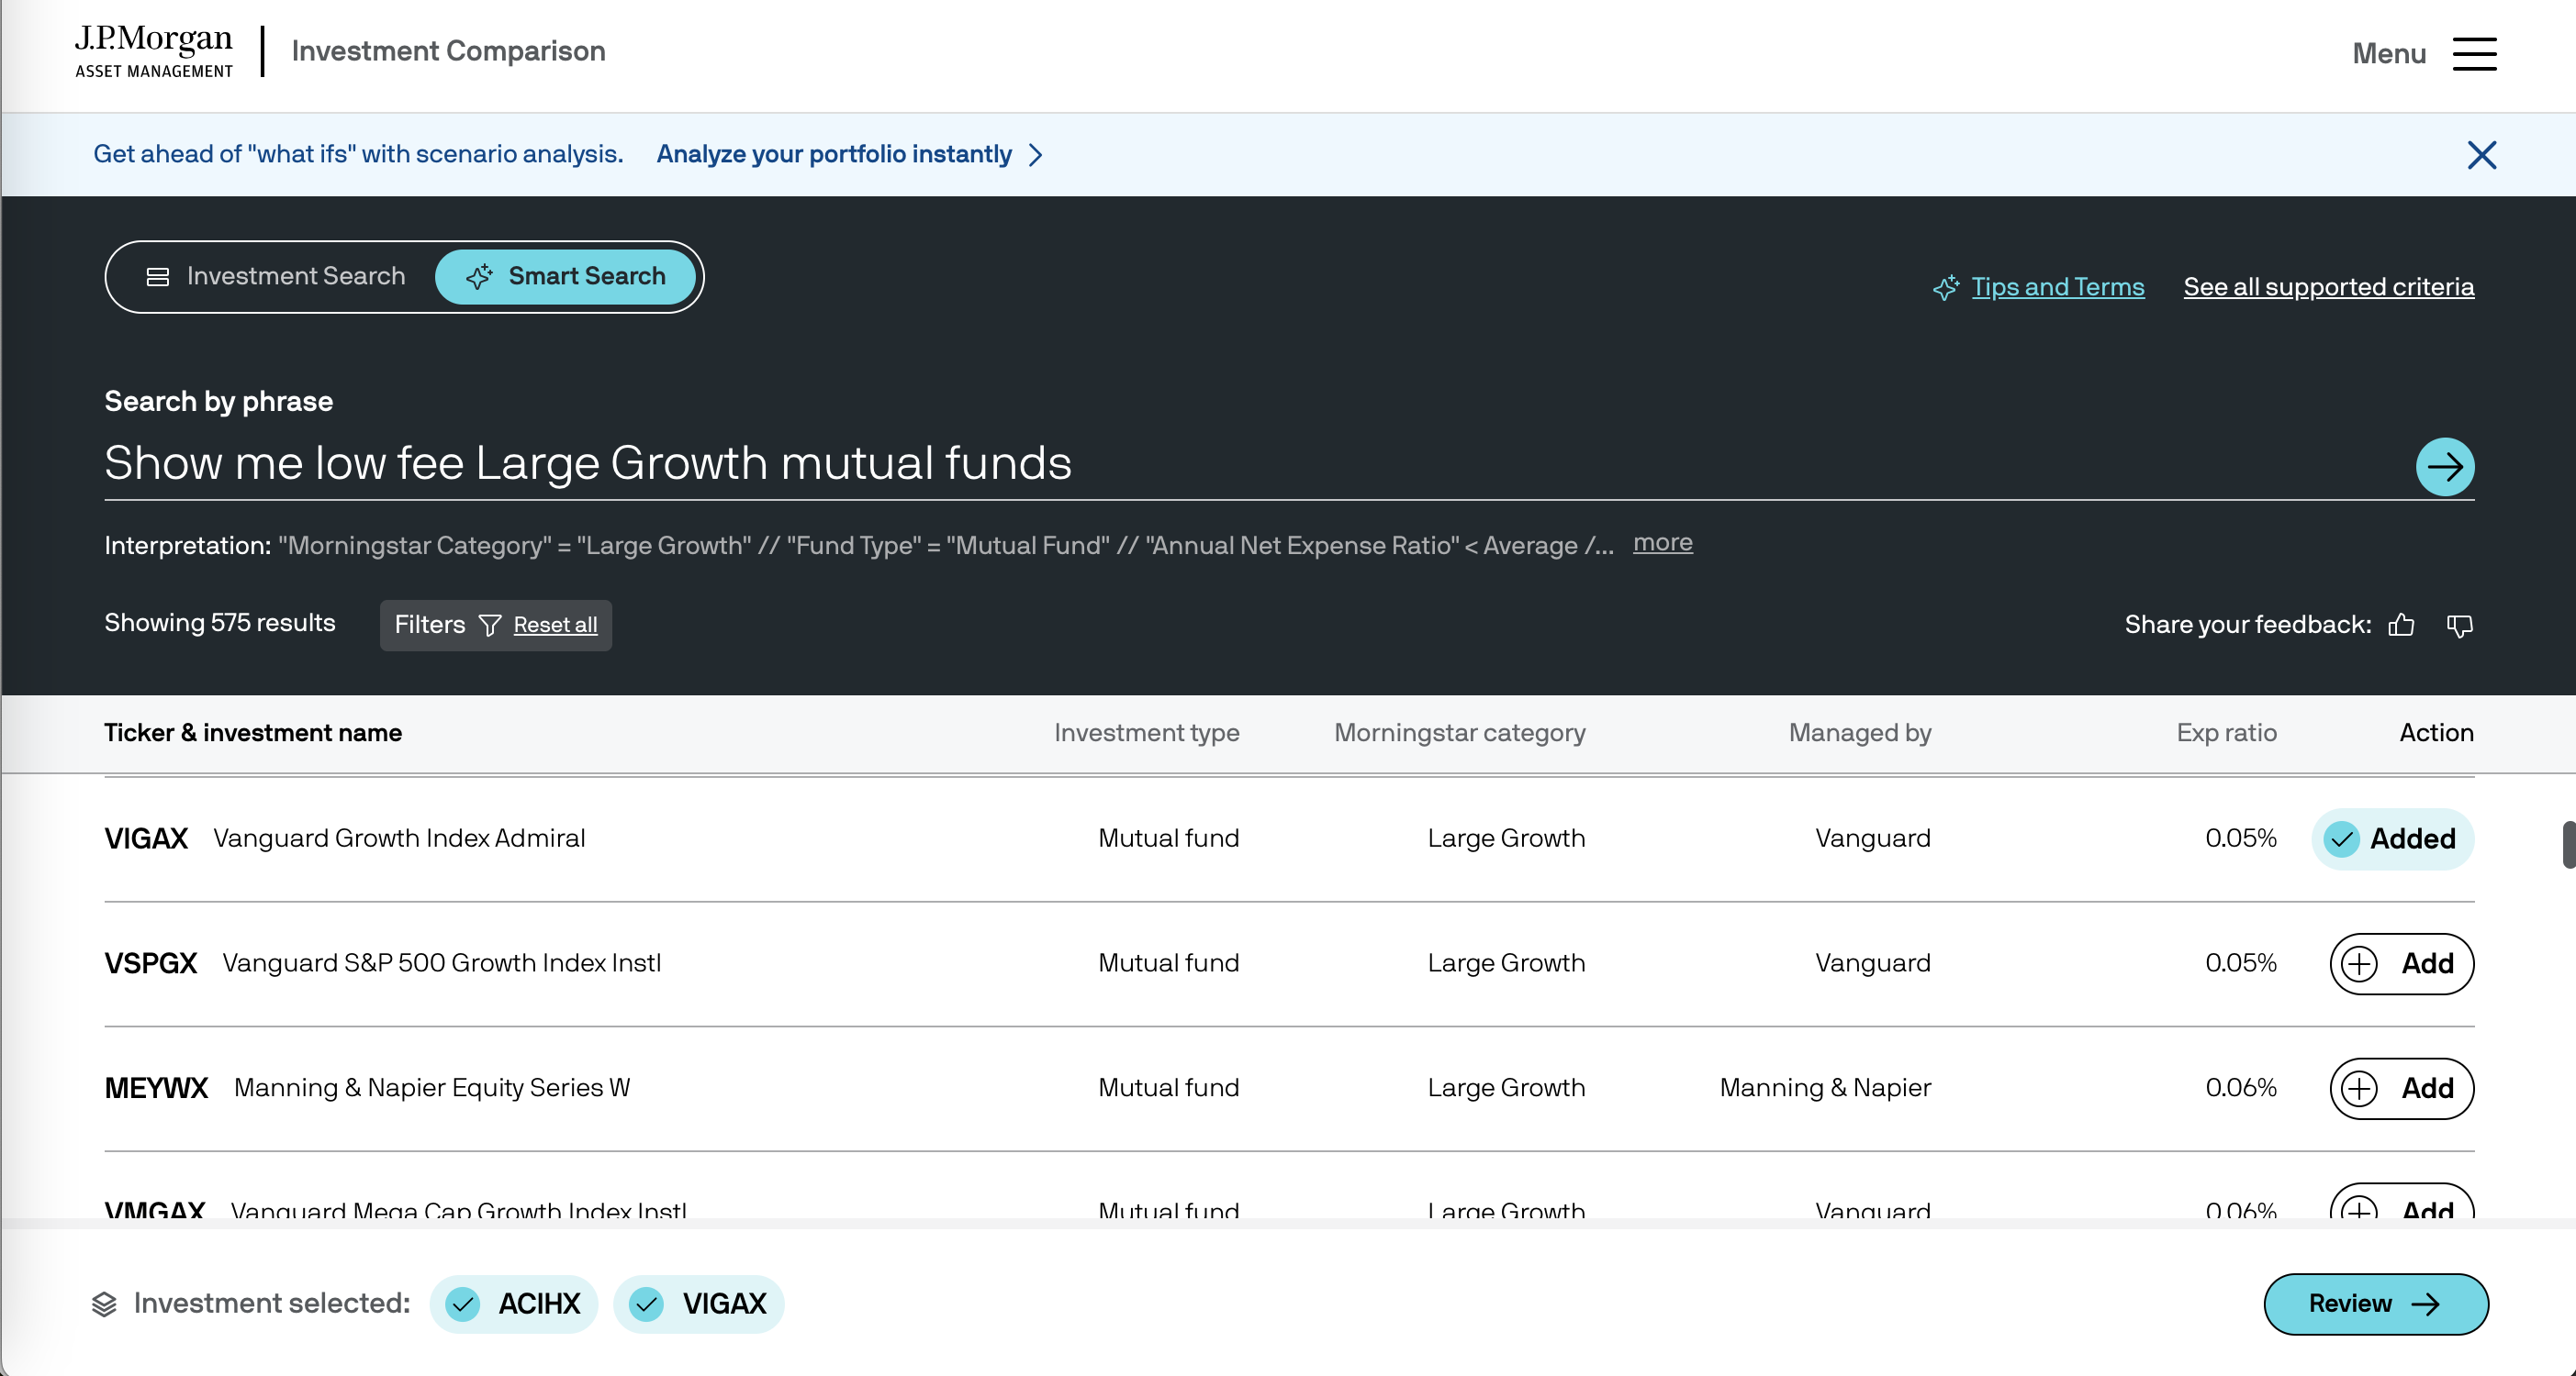The image size is (2576, 1376).
Task: Dismiss the scenario analysis banner
Action: pos(2481,155)
